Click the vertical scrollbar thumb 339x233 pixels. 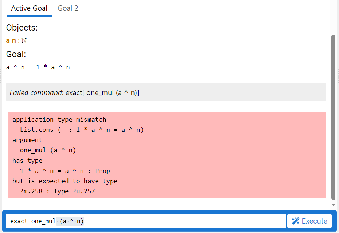(333, 117)
